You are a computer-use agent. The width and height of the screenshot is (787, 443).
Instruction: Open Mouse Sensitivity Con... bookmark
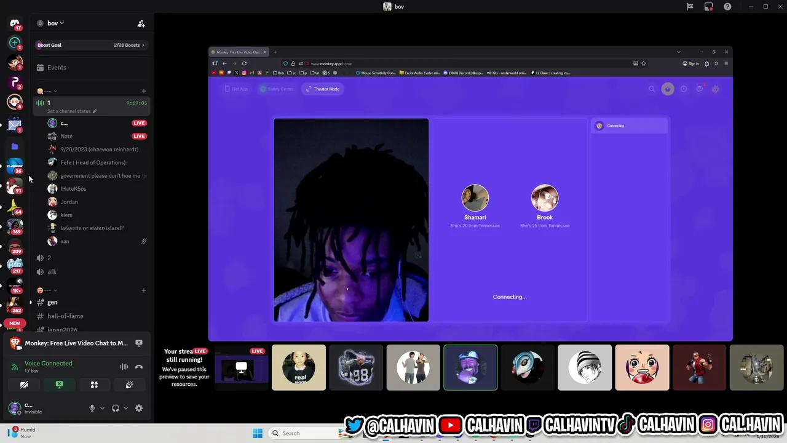[x=376, y=73]
